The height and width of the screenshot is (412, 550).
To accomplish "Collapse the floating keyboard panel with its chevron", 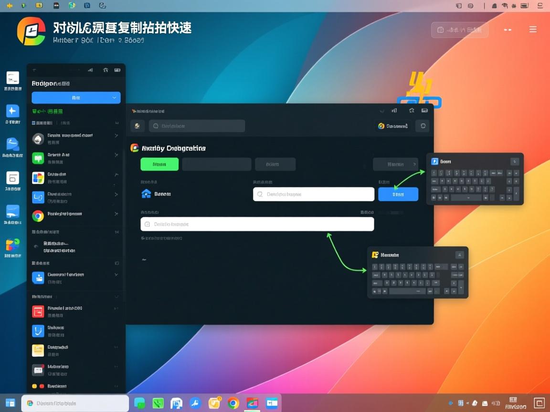I will pyautogui.click(x=514, y=161).
